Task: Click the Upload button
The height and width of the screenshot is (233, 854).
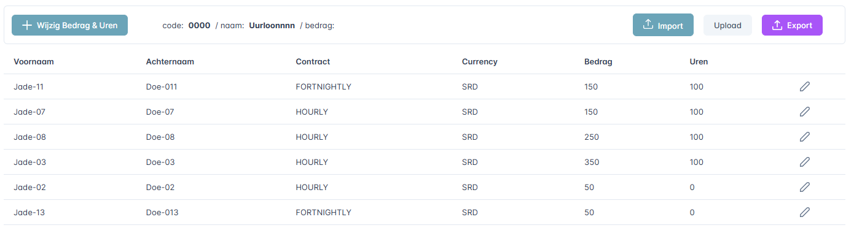Action: pos(727,25)
